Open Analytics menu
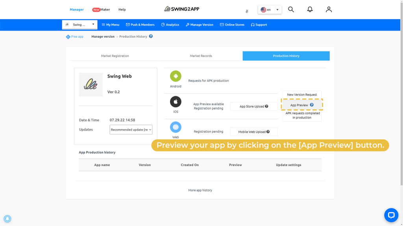403x226 pixels. (170, 25)
